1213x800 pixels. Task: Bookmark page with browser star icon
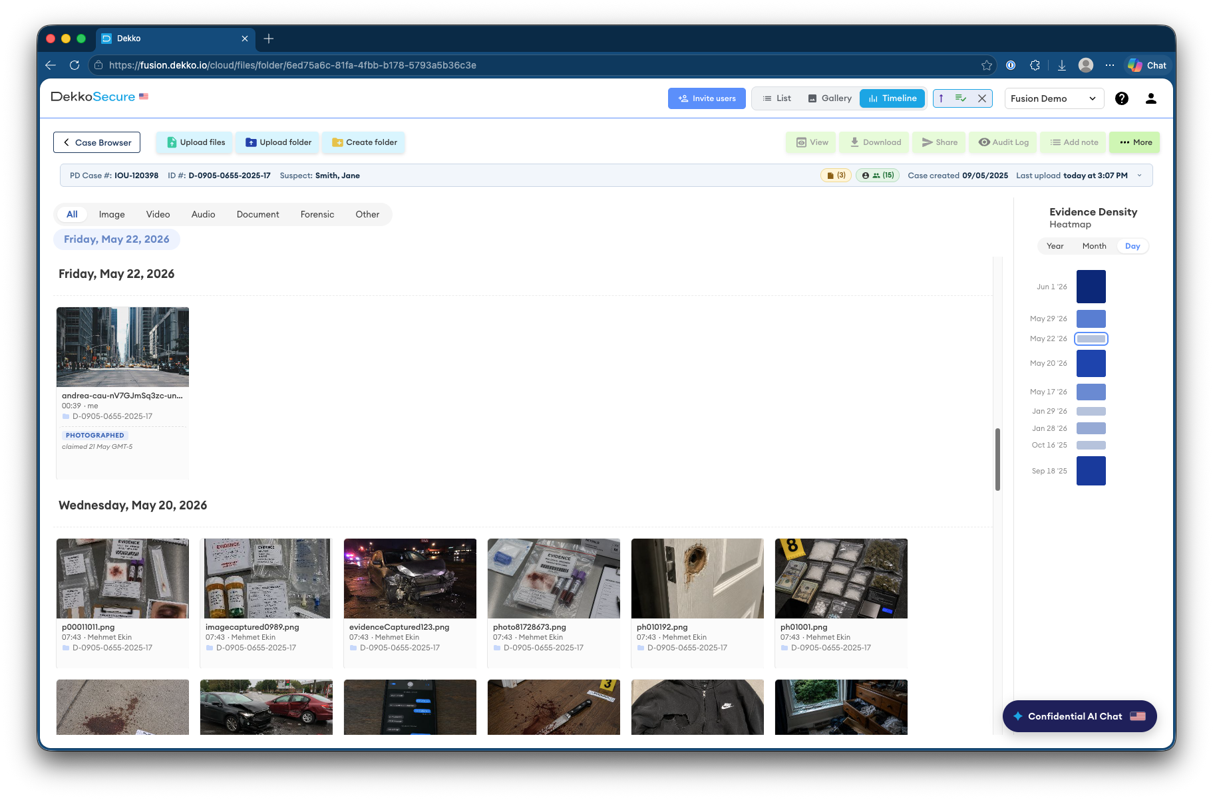(x=987, y=65)
